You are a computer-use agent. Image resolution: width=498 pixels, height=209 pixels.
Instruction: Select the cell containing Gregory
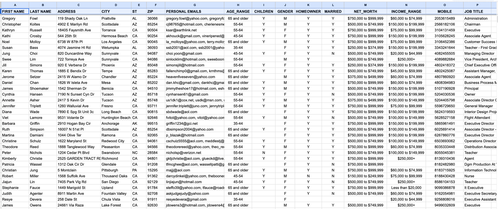(x=15, y=18)
